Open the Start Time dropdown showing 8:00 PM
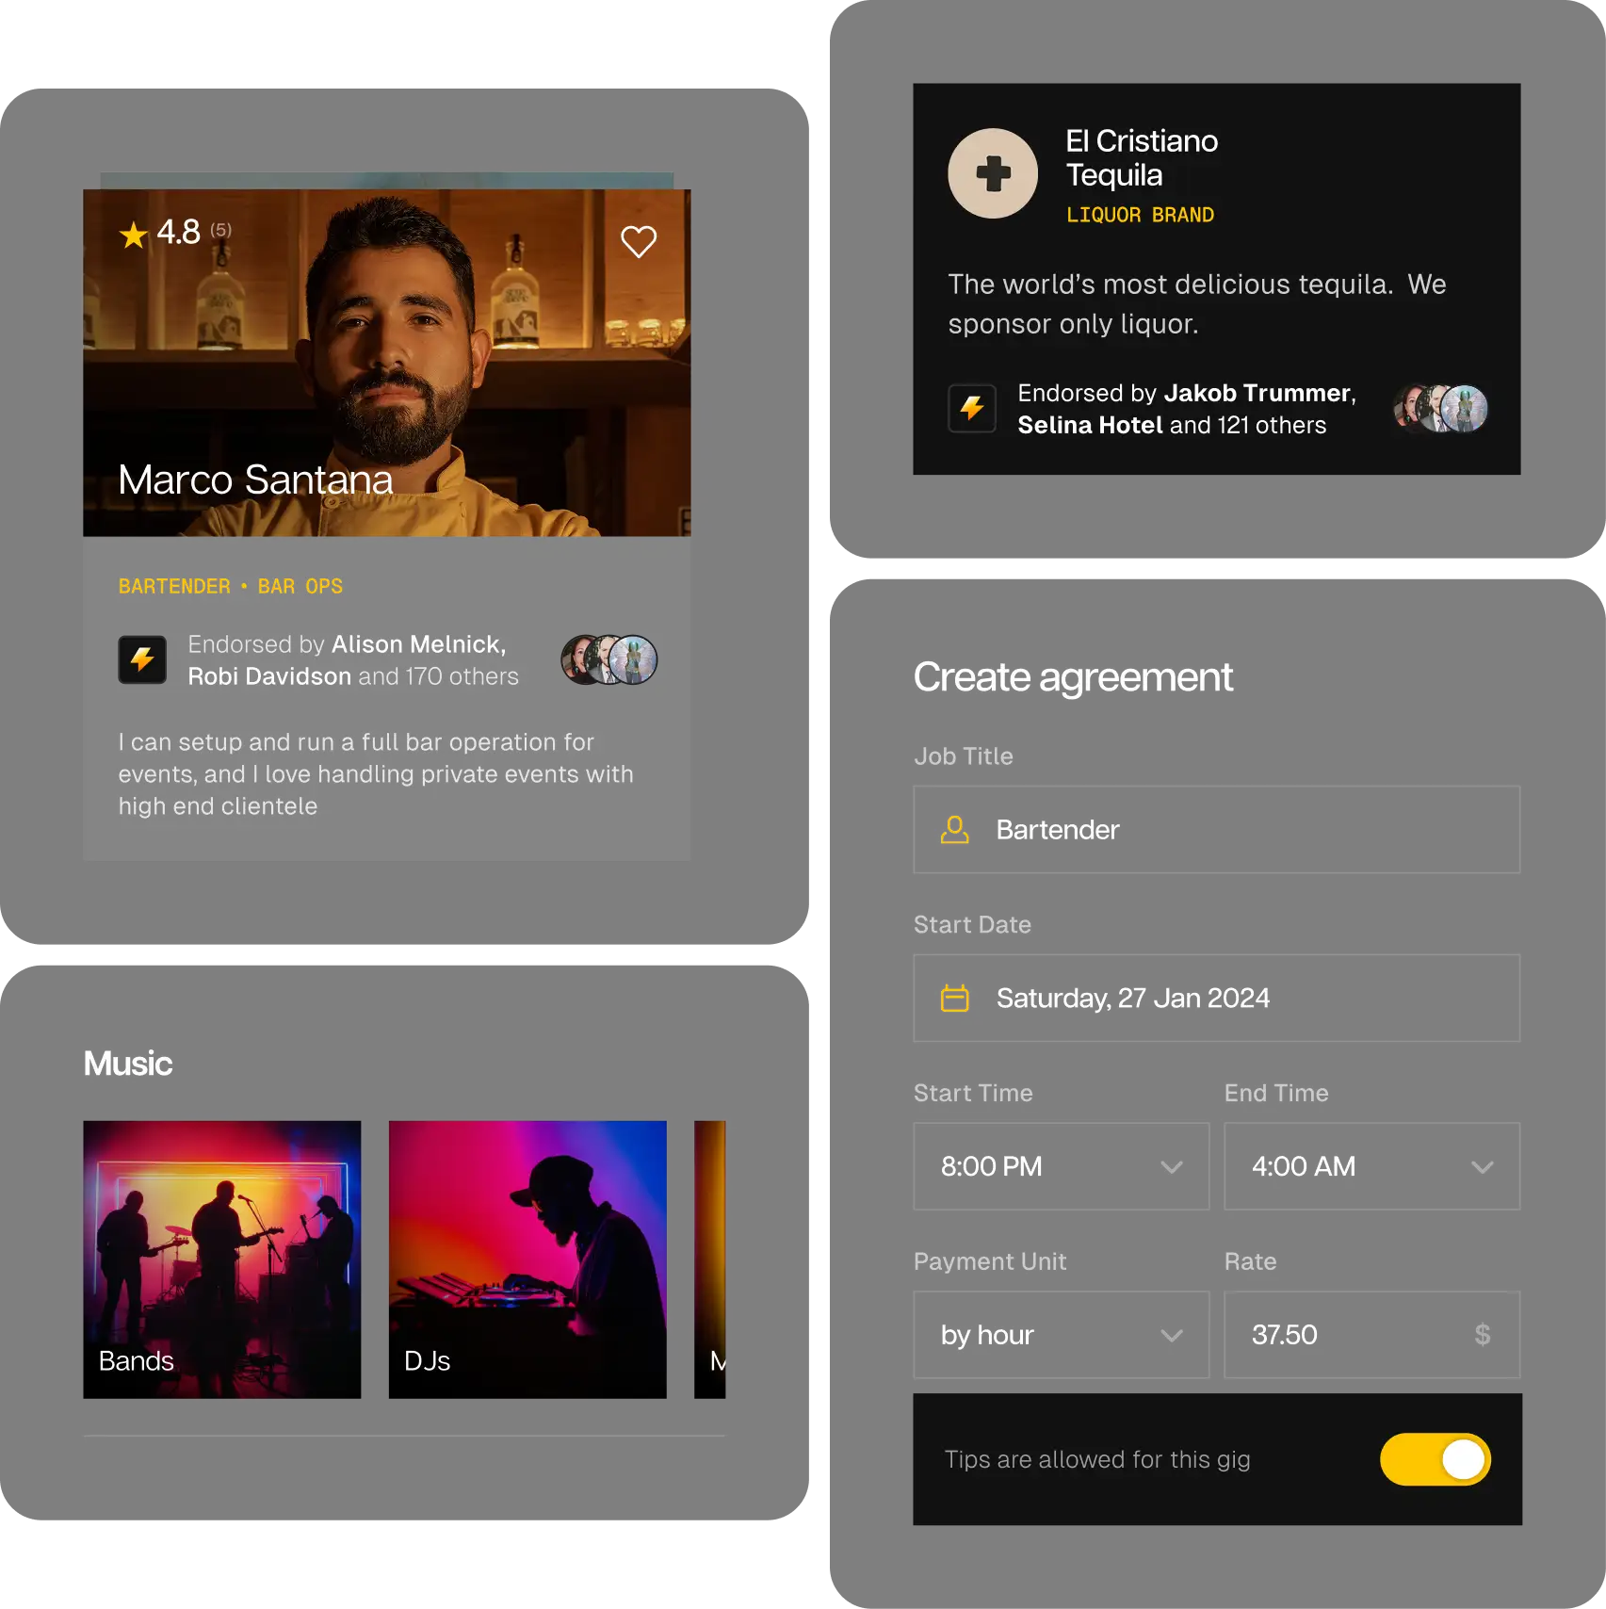 (x=1062, y=1166)
